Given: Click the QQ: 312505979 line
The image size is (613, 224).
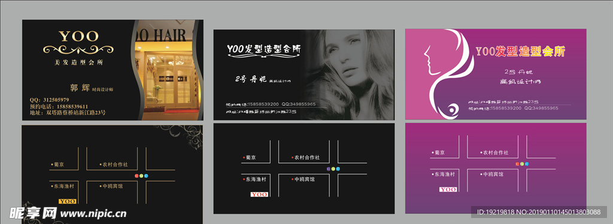Looking at the screenshot, I should tap(49, 99).
